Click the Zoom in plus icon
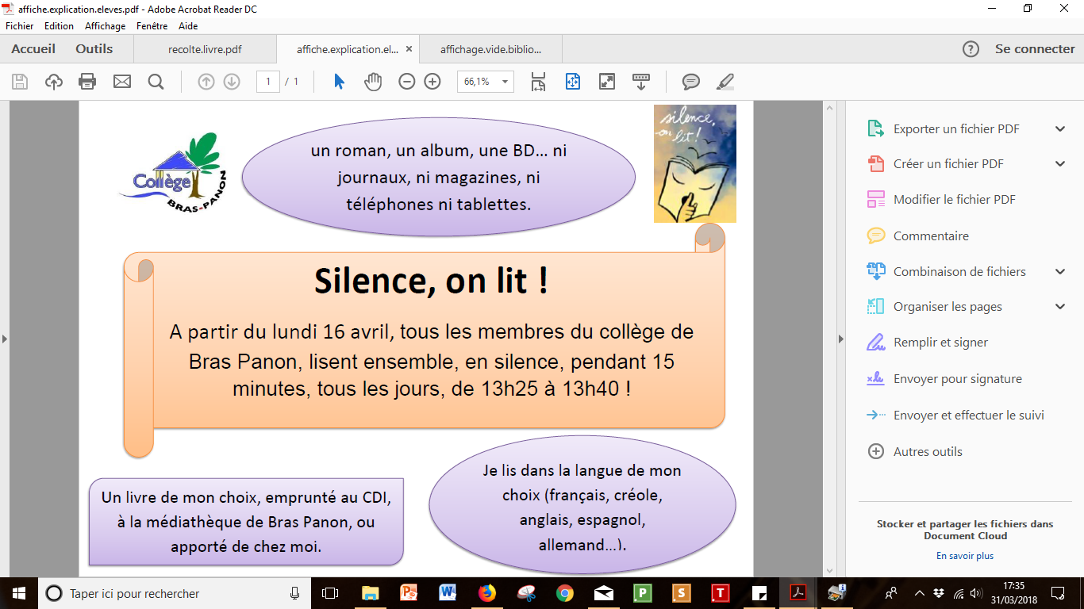This screenshot has height=609, width=1084. click(432, 82)
